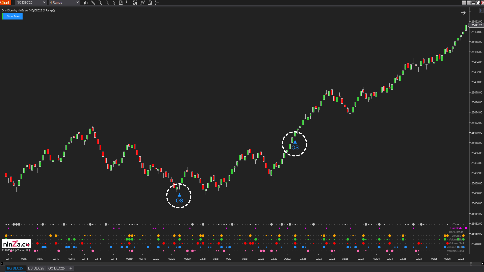Open the 4 Range interval dropdown
Image resolution: width=484 pixels, height=272 pixels.
(77, 2)
